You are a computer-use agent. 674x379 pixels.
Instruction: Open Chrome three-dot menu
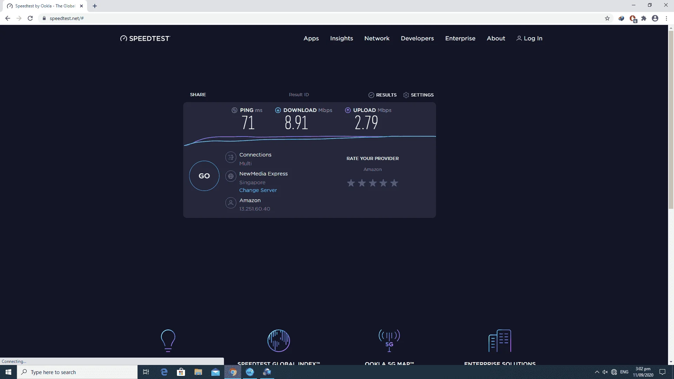[x=666, y=18]
